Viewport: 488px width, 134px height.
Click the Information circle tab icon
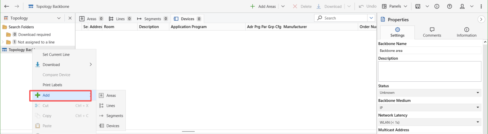(x=467, y=29)
